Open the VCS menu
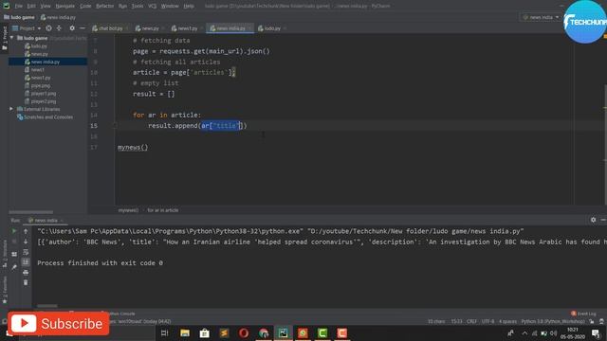Screen dimensions: 607x341 click(x=153, y=7)
